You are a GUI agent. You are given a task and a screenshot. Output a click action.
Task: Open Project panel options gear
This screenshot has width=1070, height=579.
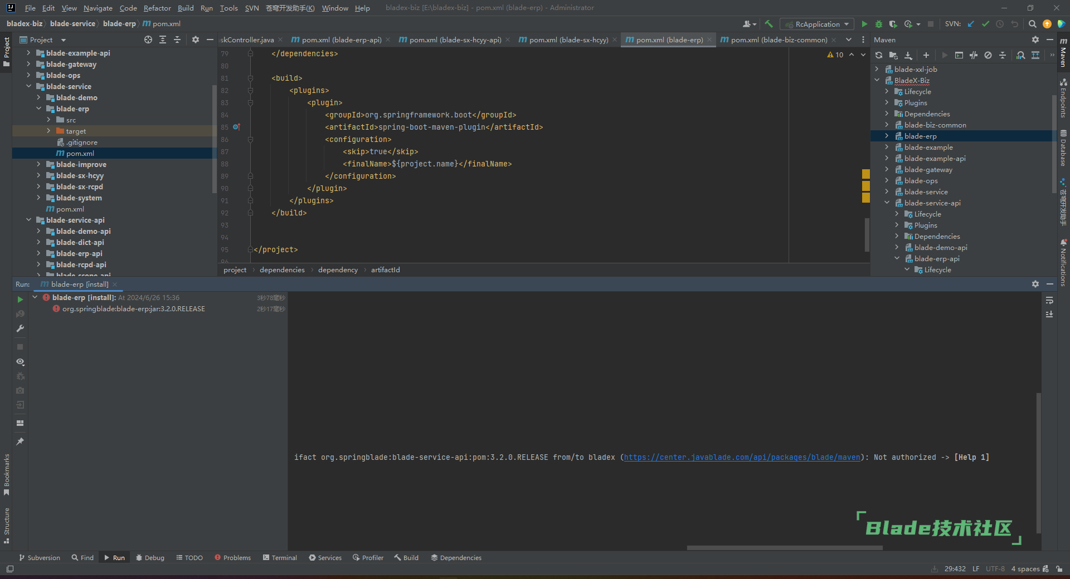pyautogui.click(x=195, y=40)
